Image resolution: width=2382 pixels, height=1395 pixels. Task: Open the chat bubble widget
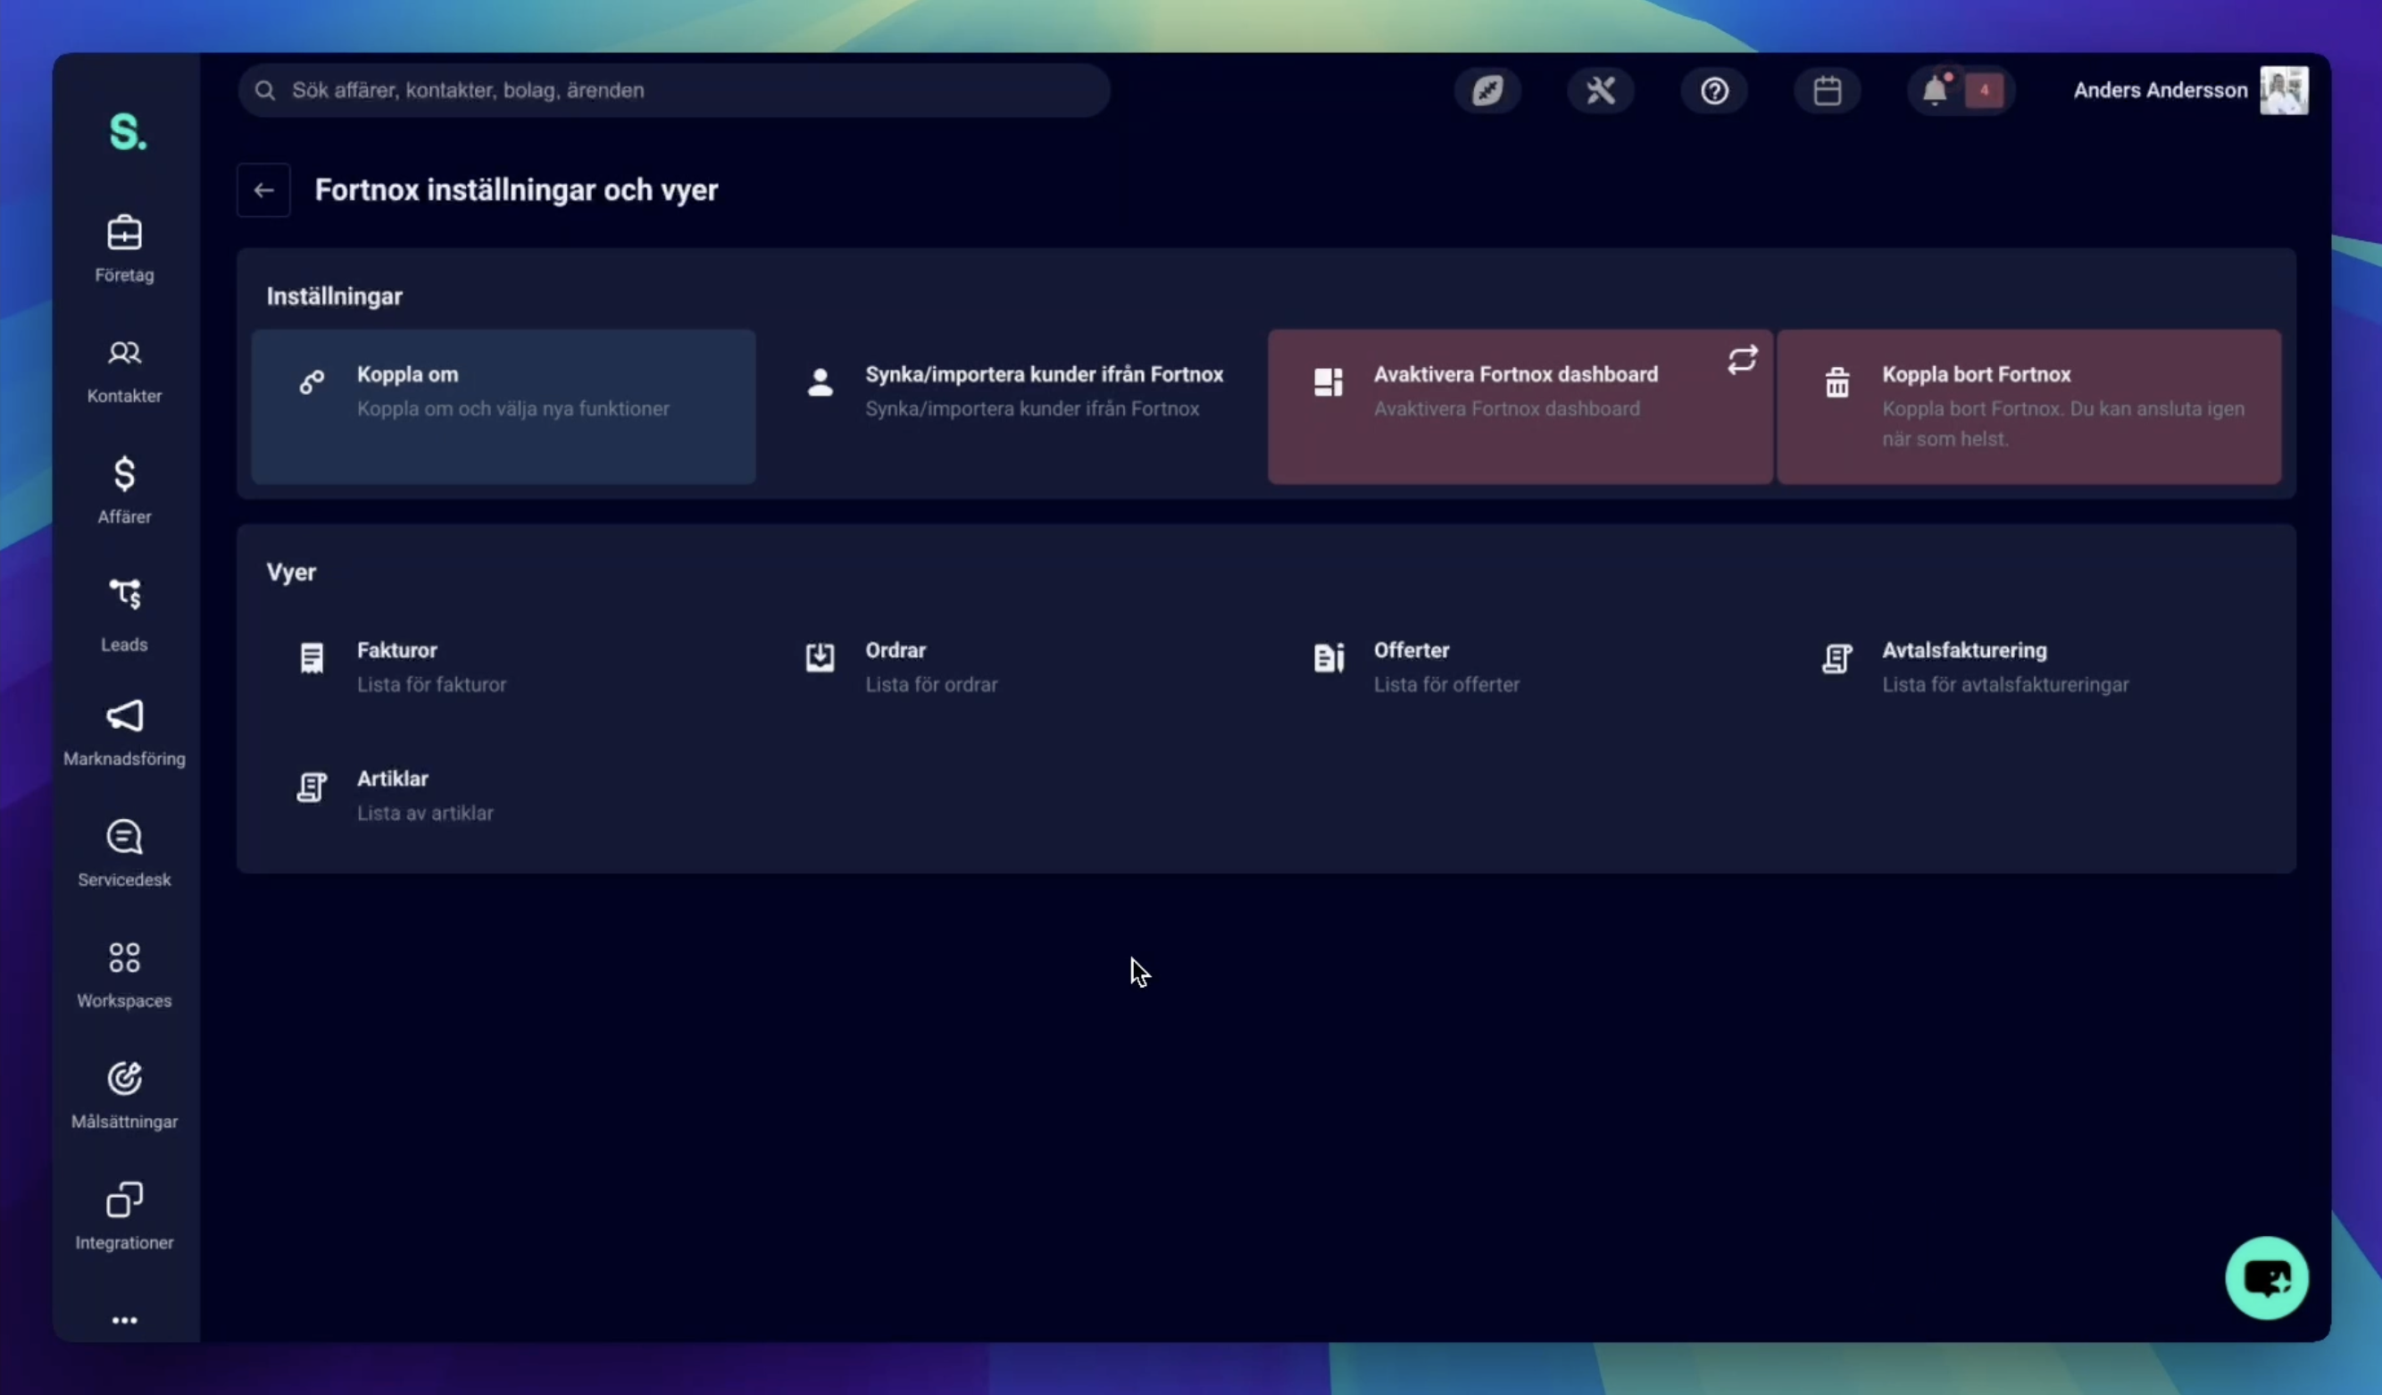tap(2266, 1278)
